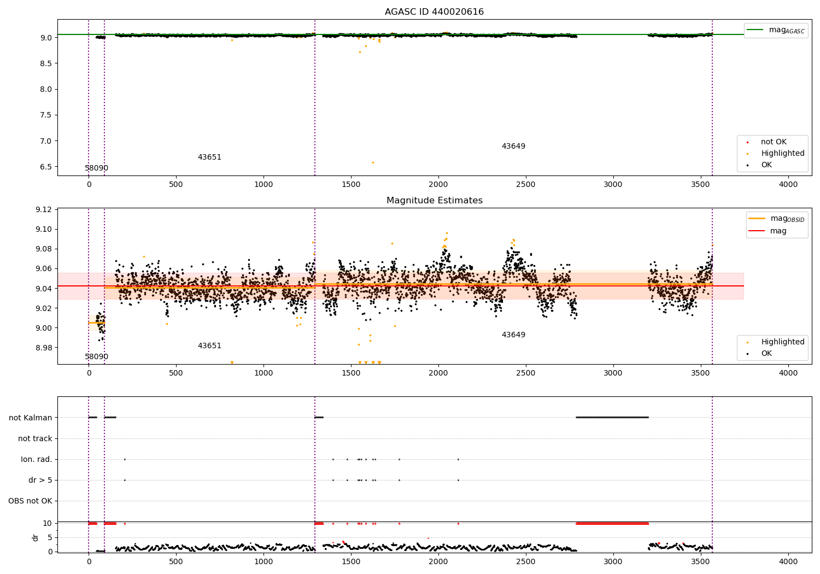820x574 pixels.
Task: Click the "43651" annotation in the top plot
Action: click(209, 157)
